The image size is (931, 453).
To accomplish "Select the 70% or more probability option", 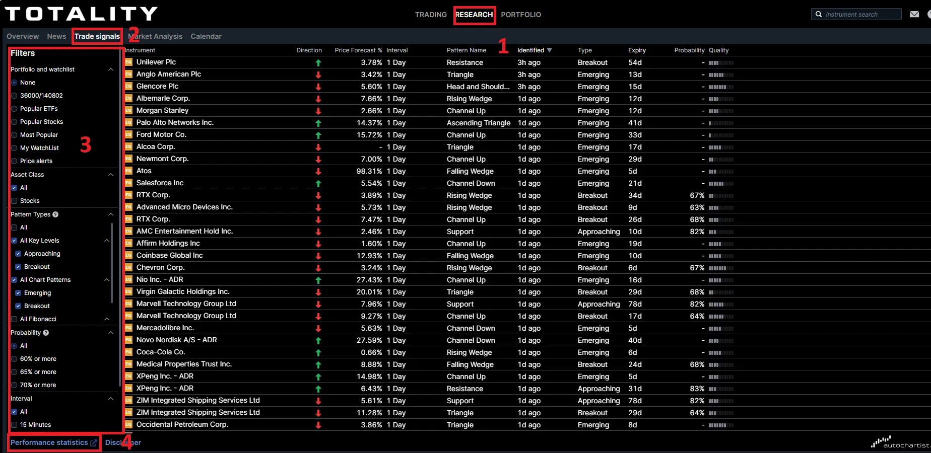I will coord(14,385).
